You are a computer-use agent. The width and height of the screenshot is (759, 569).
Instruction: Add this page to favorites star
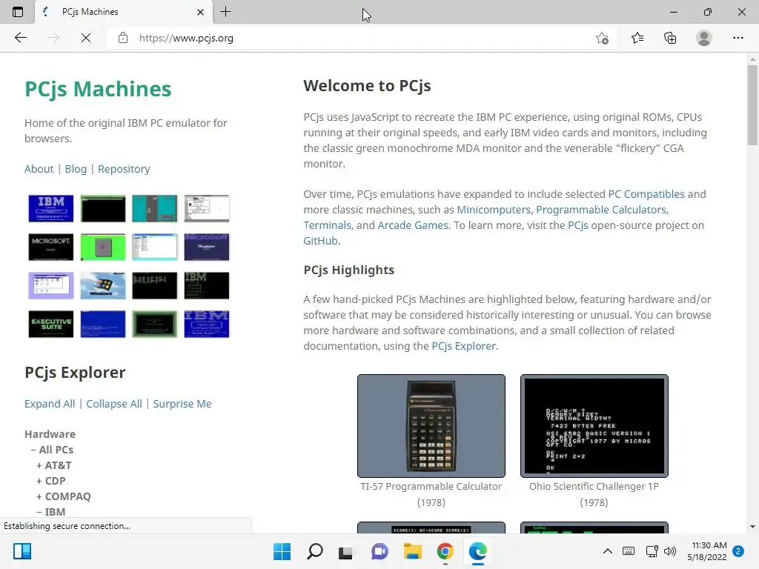[602, 38]
